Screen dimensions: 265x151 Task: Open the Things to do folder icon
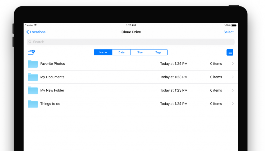coord(32,104)
